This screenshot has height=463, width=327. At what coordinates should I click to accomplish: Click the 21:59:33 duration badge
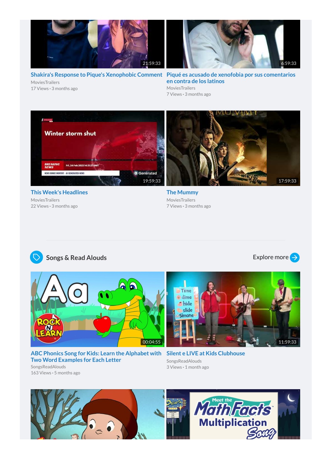point(152,63)
